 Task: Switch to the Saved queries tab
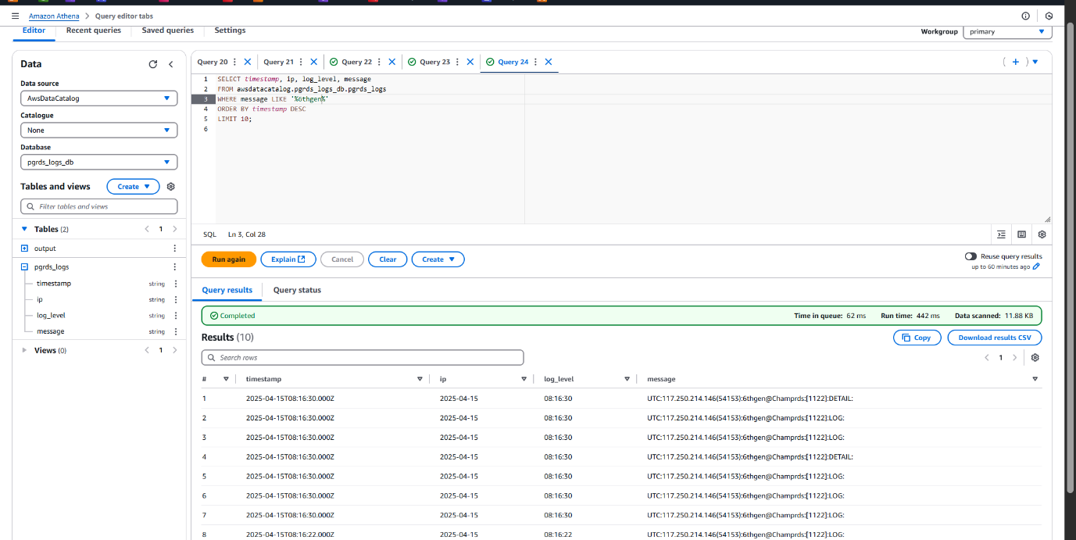(x=168, y=30)
